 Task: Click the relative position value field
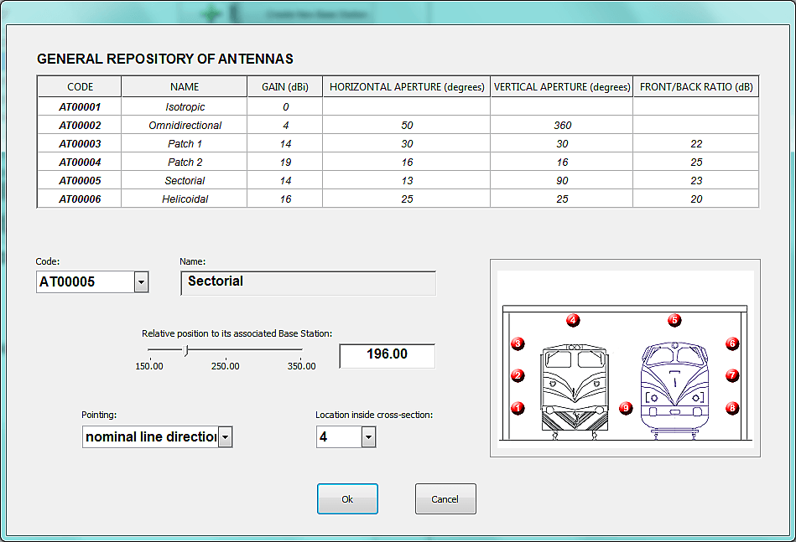387,355
